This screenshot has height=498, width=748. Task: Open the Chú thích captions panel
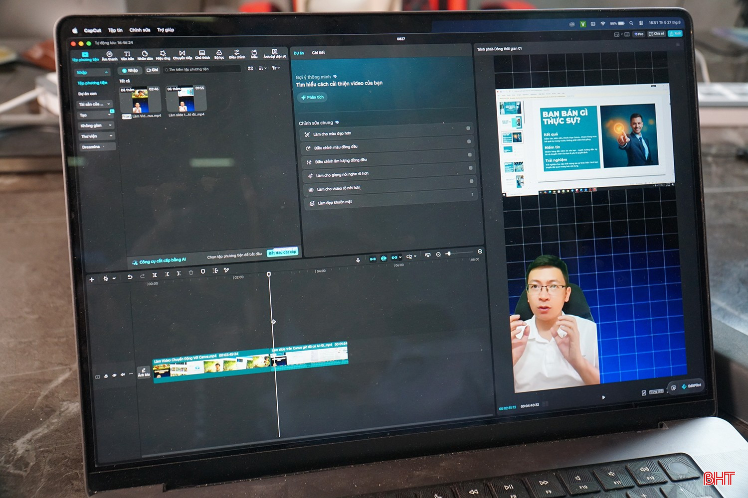point(202,54)
